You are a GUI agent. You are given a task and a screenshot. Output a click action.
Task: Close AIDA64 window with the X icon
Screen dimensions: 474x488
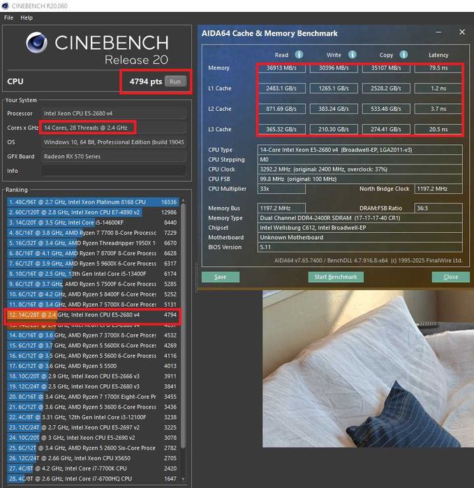[x=462, y=32]
